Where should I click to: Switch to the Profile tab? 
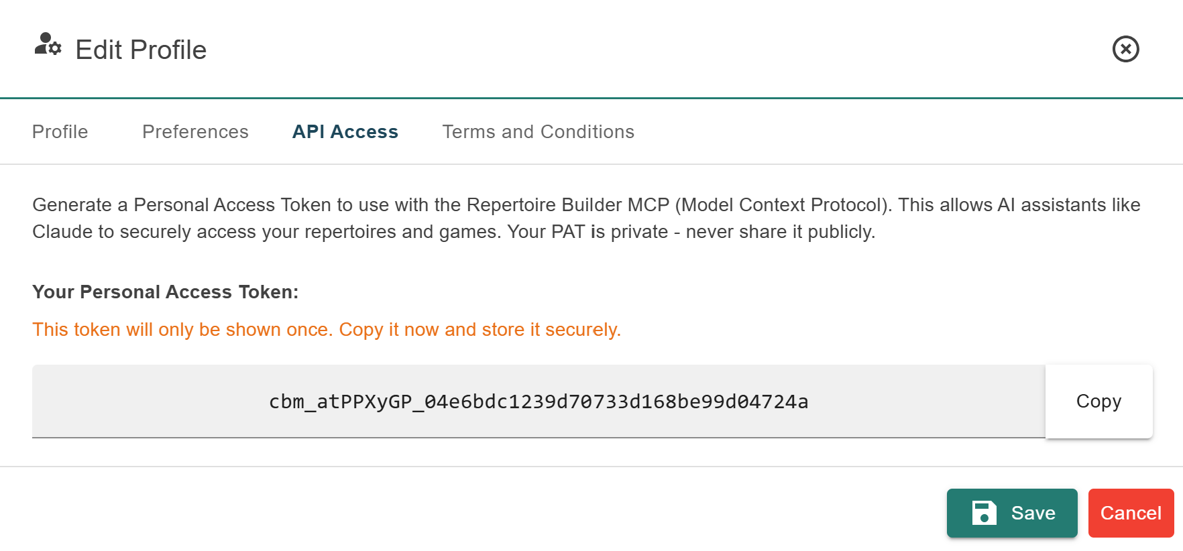[x=60, y=131]
